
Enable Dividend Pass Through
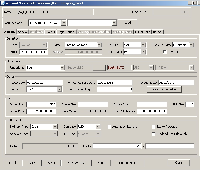(154, 134)
